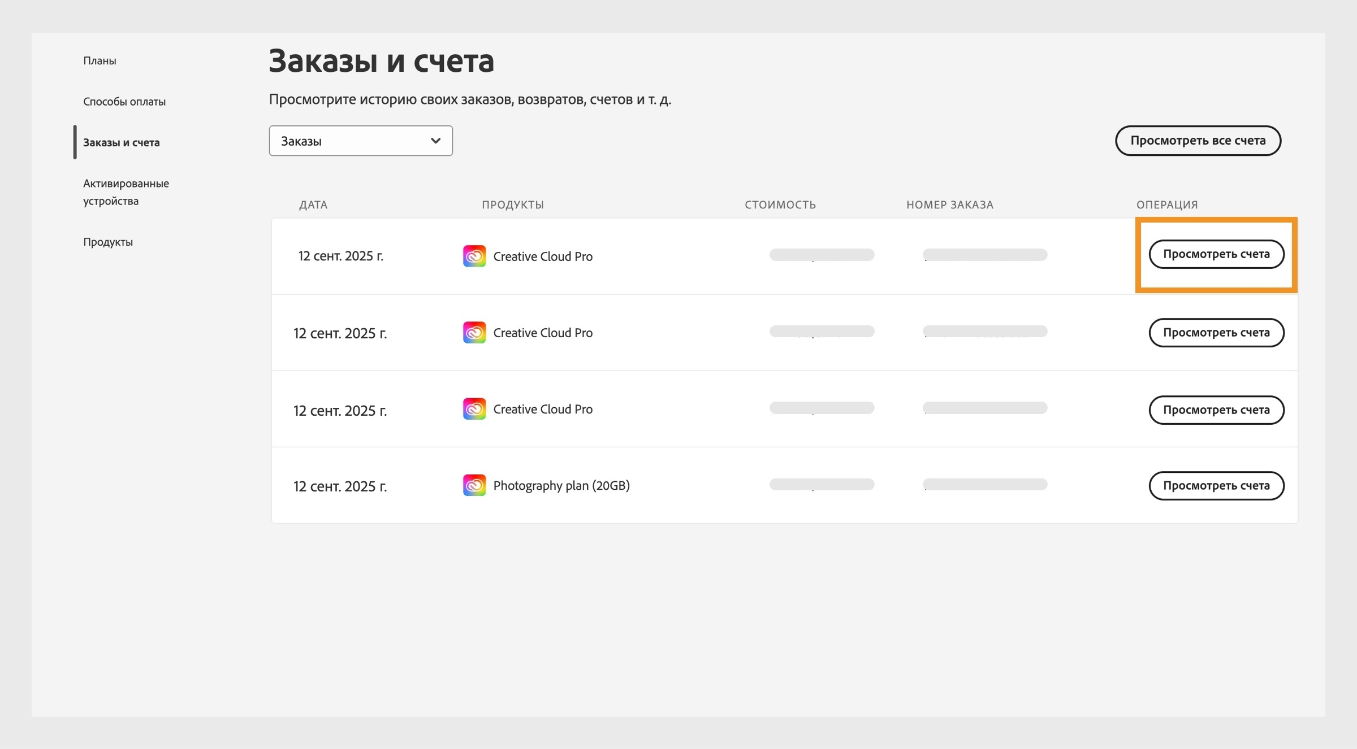View invoices for the first Creative Cloud Pro order

tap(1216, 254)
